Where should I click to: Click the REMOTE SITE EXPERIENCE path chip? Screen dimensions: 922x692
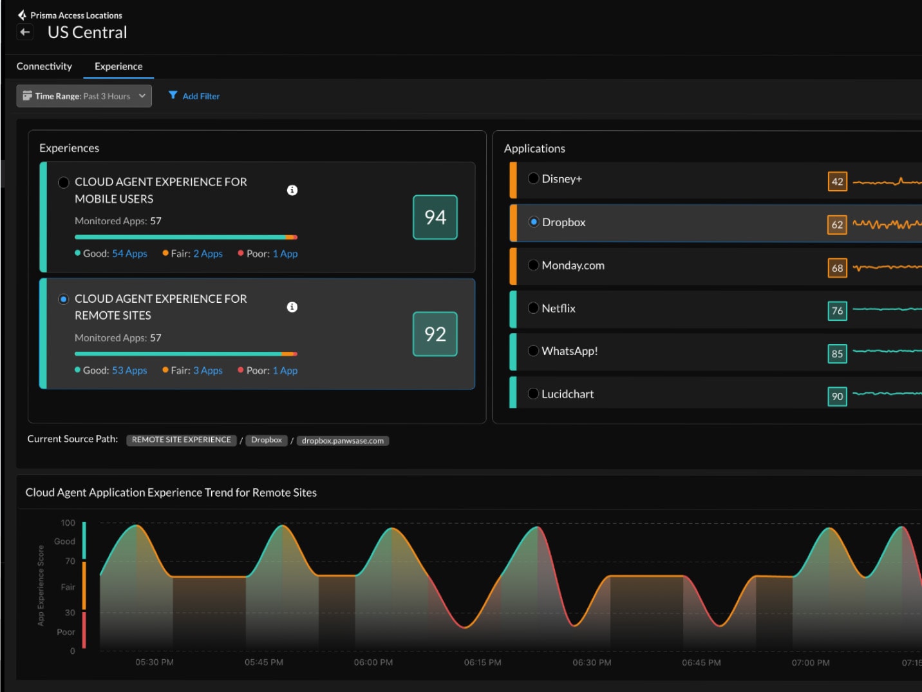pyautogui.click(x=181, y=440)
